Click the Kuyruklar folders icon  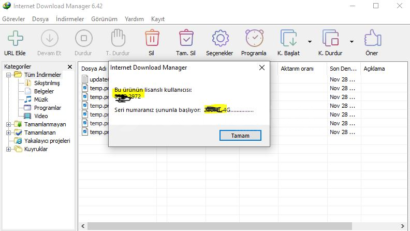pyautogui.click(x=18, y=149)
